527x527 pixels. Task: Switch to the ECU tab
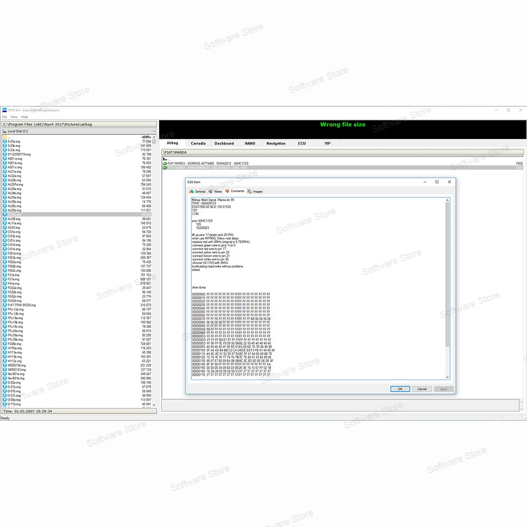(x=302, y=143)
